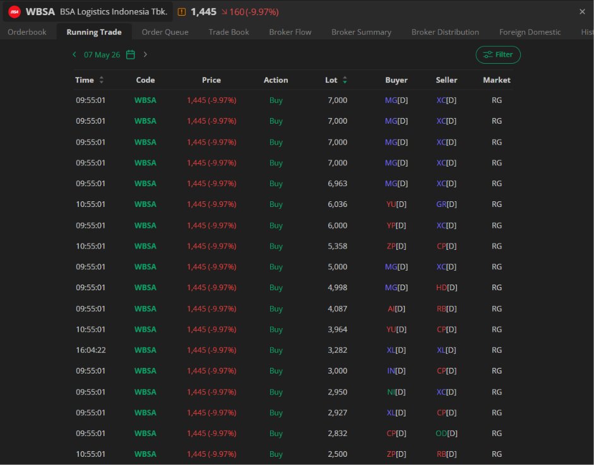Click the 07 May 26 date label
This screenshot has height=465, width=594.
point(102,54)
